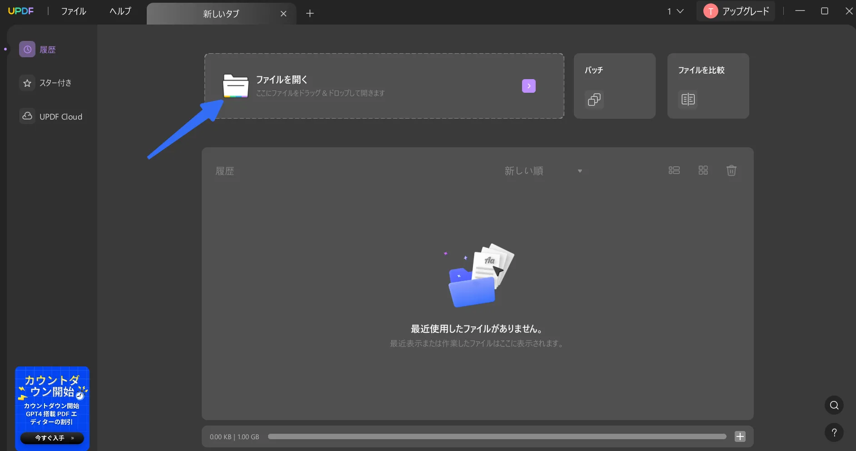Click the 最近表示または作業したファイル description text
The height and width of the screenshot is (451, 856).
(x=477, y=344)
